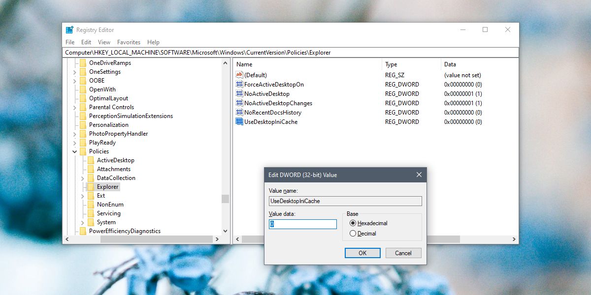The width and height of the screenshot is (591, 295).
Task: Click the Value name field
Action: (x=345, y=201)
